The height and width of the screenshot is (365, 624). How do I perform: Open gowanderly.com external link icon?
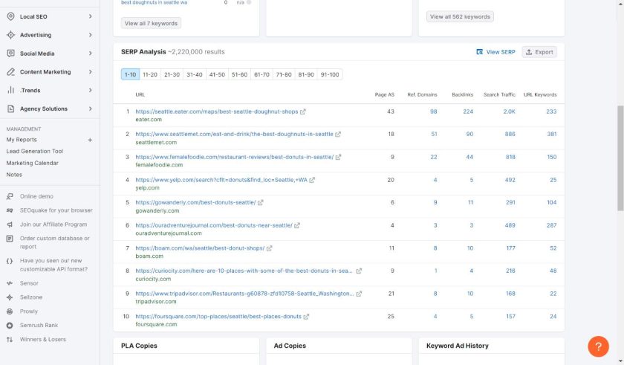(260, 203)
